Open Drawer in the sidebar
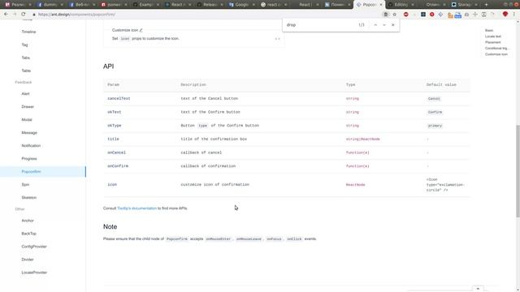Image resolution: width=520 pixels, height=292 pixels. coord(28,106)
